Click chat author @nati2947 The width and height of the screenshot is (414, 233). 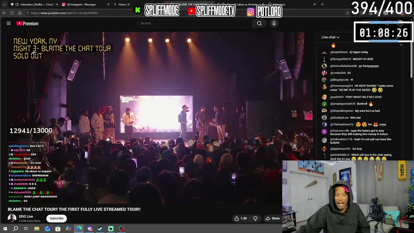coord(337,97)
